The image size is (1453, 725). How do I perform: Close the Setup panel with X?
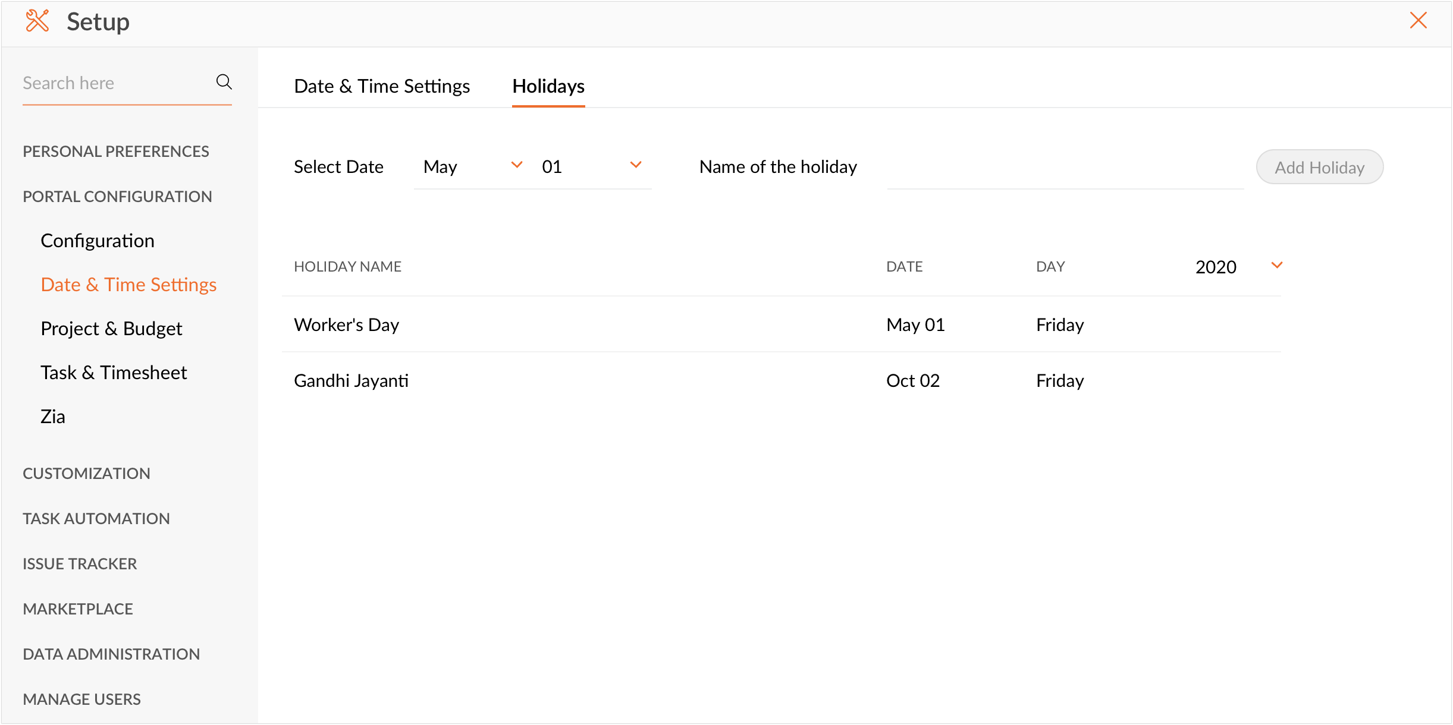click(x=1418, y=21)
